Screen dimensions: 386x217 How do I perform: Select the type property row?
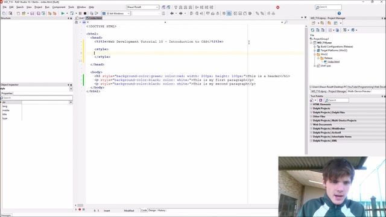tap(36, 118)
